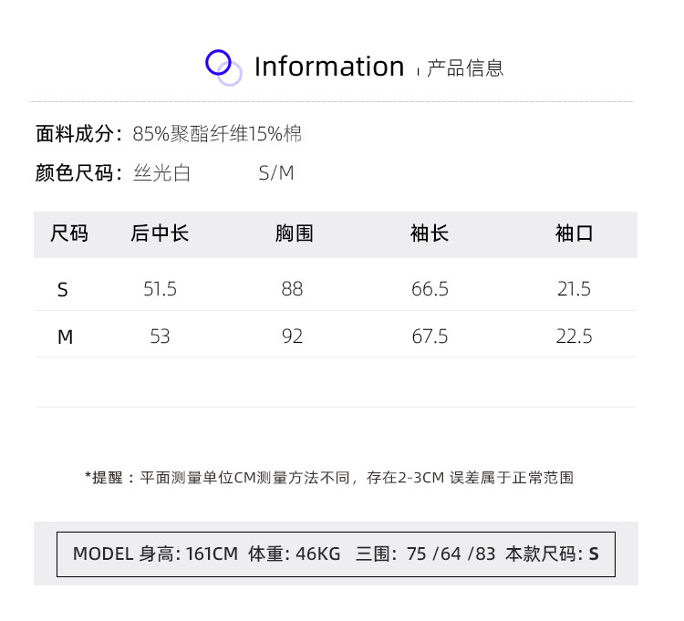Click the 85%聚酯纤维15%棉 composition text
This screenshot has width=684, height=621.
(217, 133)
